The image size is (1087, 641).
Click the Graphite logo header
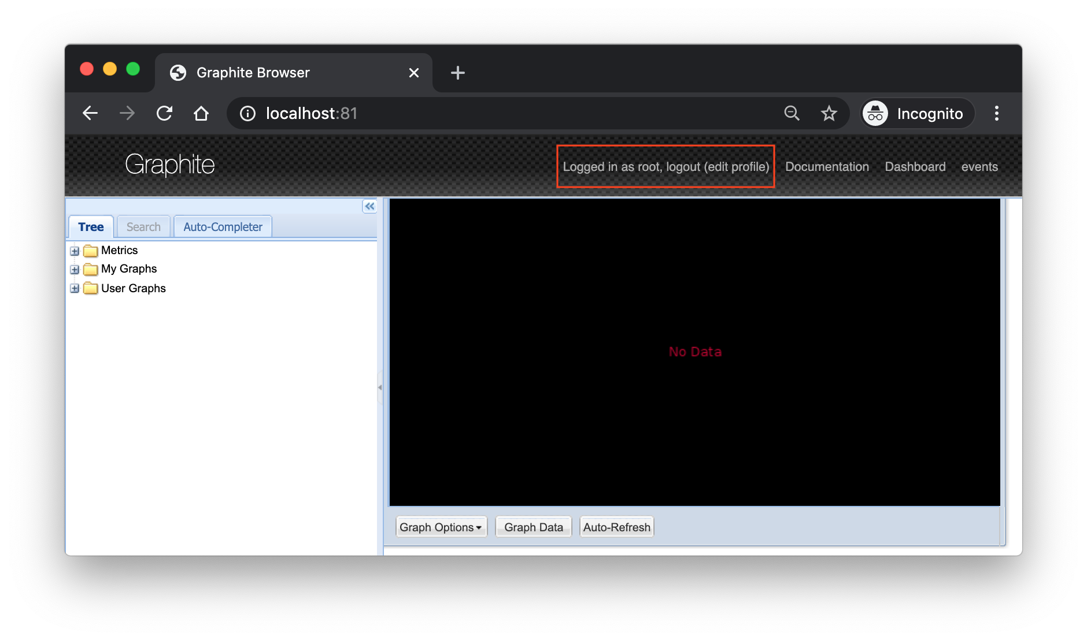pyautogui.click(x=170, y=165)
